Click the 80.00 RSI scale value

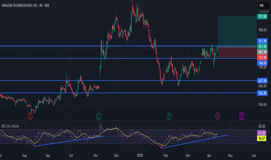point(262,127)
